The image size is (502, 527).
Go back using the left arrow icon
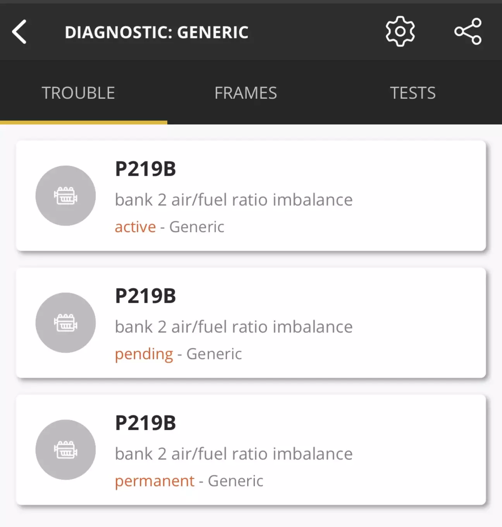[19, 32]
